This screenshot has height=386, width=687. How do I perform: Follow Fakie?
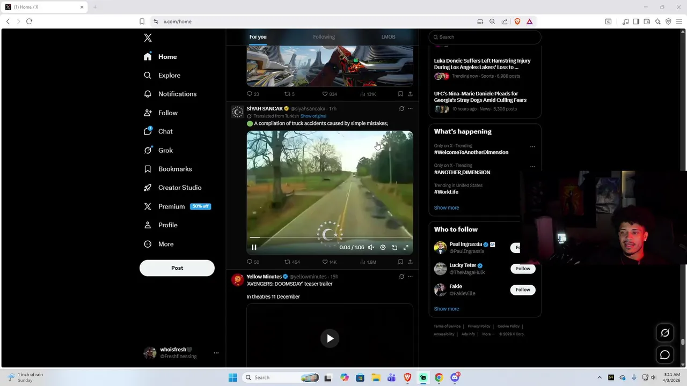click(x=523, y=290)
